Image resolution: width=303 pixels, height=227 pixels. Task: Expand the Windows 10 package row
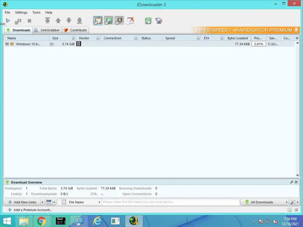pos(7,44)
